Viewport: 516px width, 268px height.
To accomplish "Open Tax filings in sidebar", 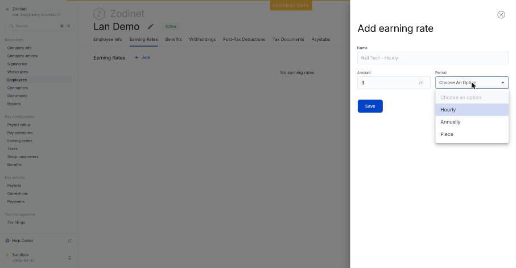I will pos(16,222).
